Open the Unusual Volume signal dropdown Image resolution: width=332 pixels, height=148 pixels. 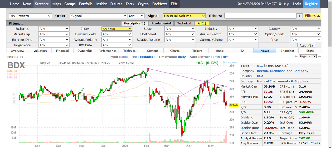tap(184, 16)
